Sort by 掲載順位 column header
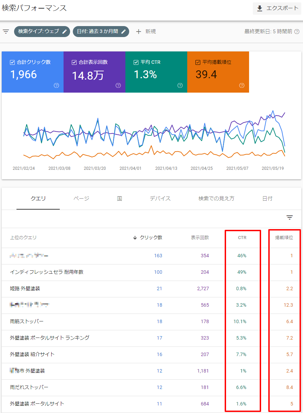The width and height of the screenshot is (303, 413). 284,237
